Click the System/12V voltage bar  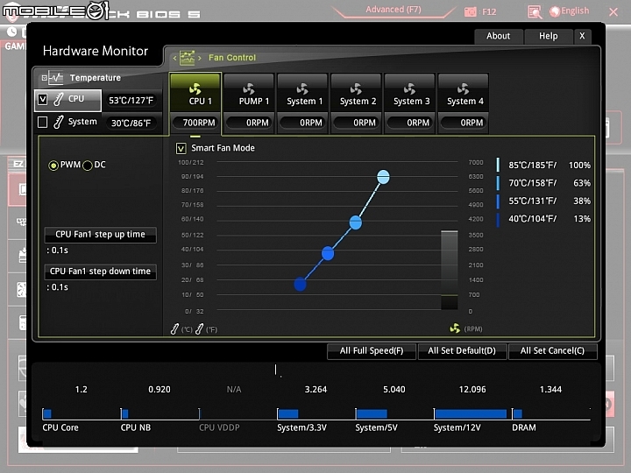click(x=471, y=413)
